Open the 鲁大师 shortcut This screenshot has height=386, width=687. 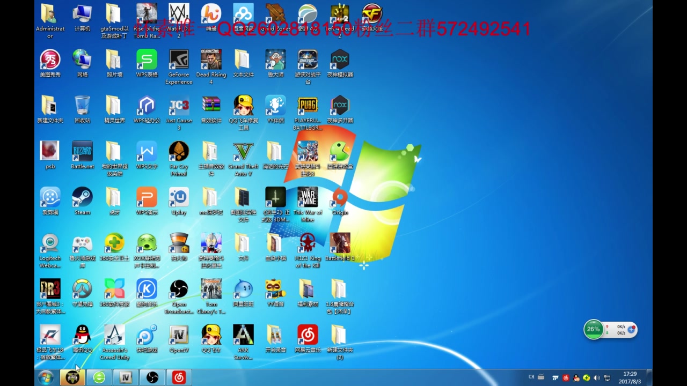coord(275,64)
